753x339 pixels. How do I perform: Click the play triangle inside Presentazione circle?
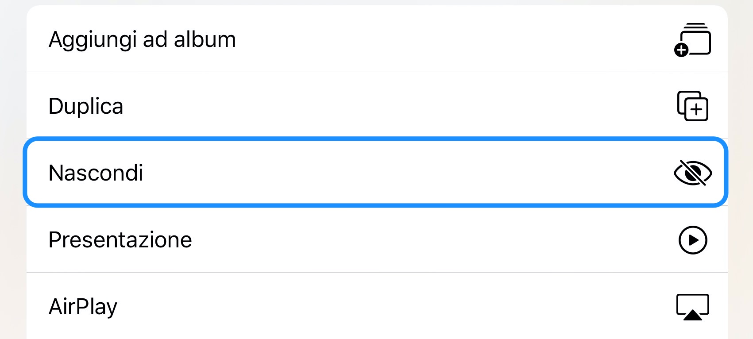694,240
